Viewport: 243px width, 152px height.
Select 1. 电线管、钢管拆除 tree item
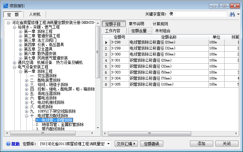tap(54, 120)
